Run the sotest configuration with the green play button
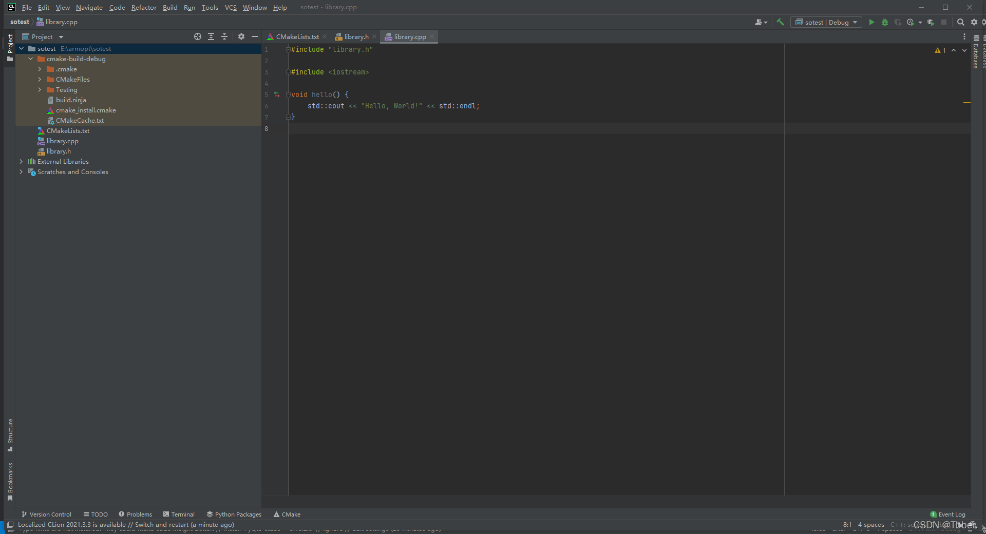 (871, 22)
